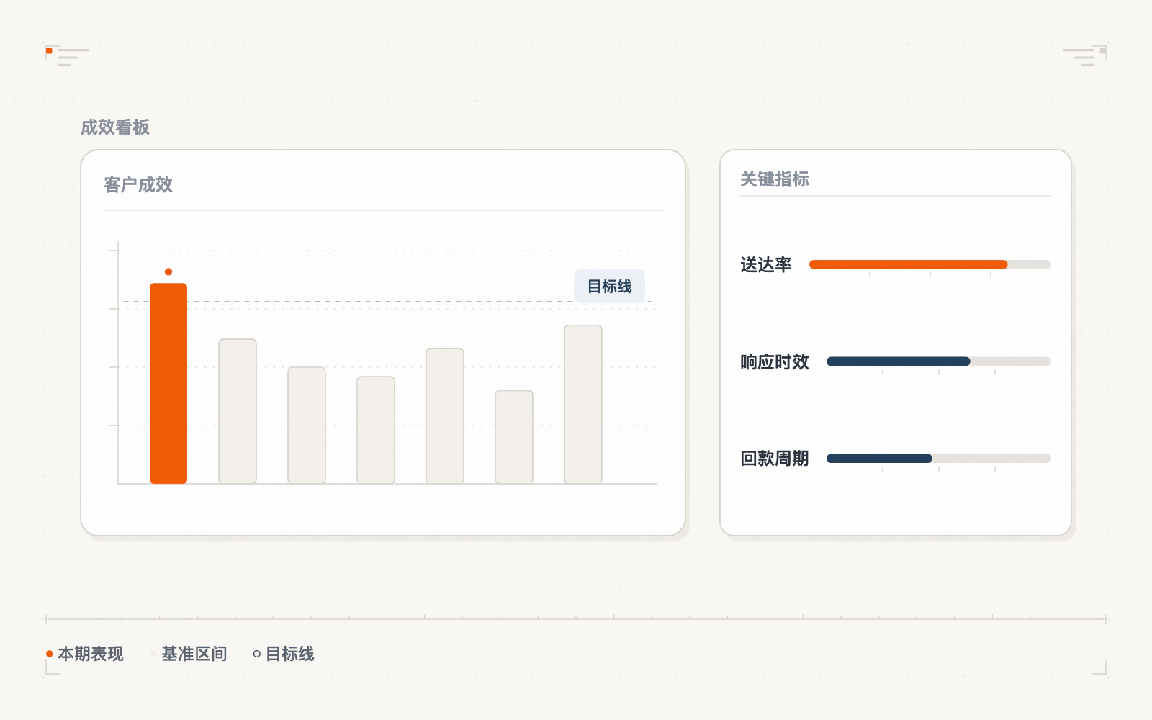Click the 基准区间 legend entry
Image resolution: width=1152 pixels, height=720 pixels.
coord(189,654)
